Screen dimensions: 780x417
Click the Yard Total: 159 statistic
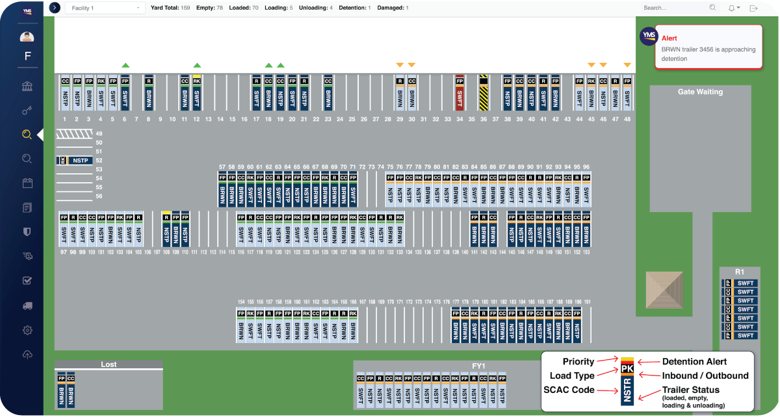pos(170,8)
